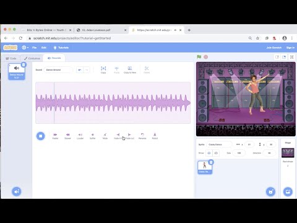Open the Chrome three-dot menu
The width and height of the screenshot is (297, 223).
292,38
